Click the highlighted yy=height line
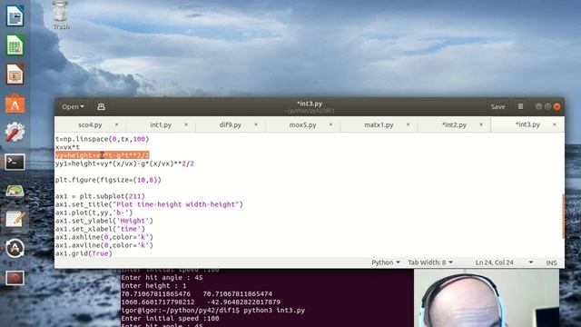 coord(103,155)
